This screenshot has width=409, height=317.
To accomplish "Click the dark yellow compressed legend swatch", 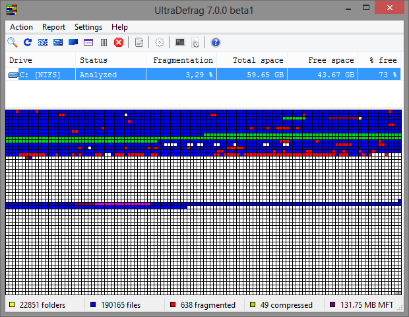I will 253,304.
